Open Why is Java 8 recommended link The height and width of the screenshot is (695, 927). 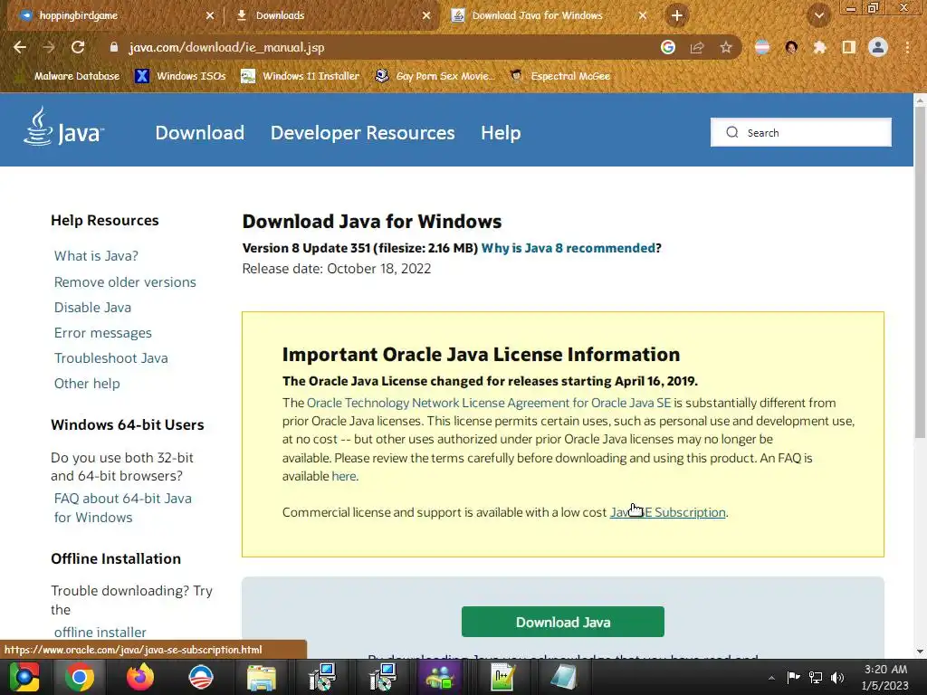click(569, 248)
